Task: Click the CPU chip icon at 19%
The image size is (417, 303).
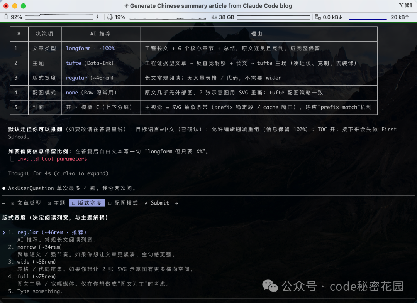Action: point(110,17)
